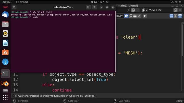Show Applications grid in the dock
Viewport: 184px width, 103px height.
tap(5, 97)
